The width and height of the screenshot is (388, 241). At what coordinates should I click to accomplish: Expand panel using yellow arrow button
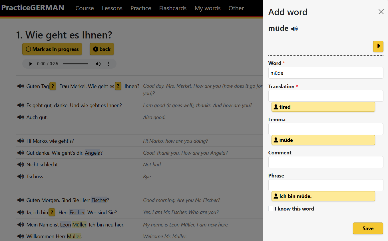coord(378,46)
